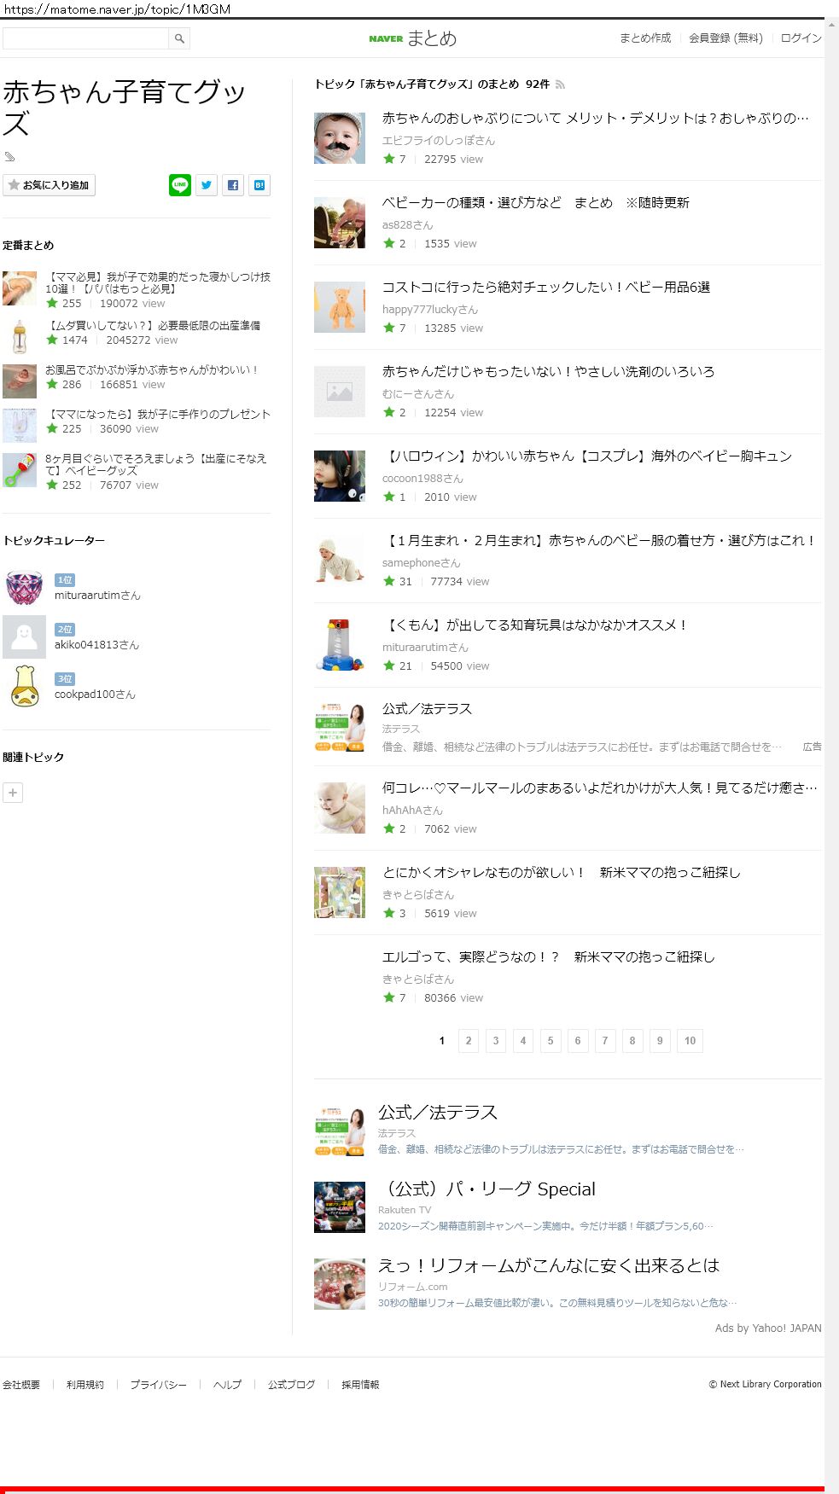Open curator mituraarutimさん profile
The image size is (839, 1494).
[97, 595]
